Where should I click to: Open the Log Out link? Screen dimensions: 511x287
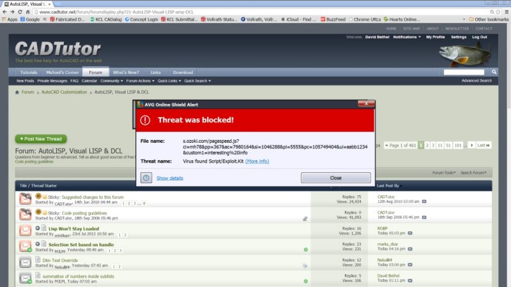(480, 37)
